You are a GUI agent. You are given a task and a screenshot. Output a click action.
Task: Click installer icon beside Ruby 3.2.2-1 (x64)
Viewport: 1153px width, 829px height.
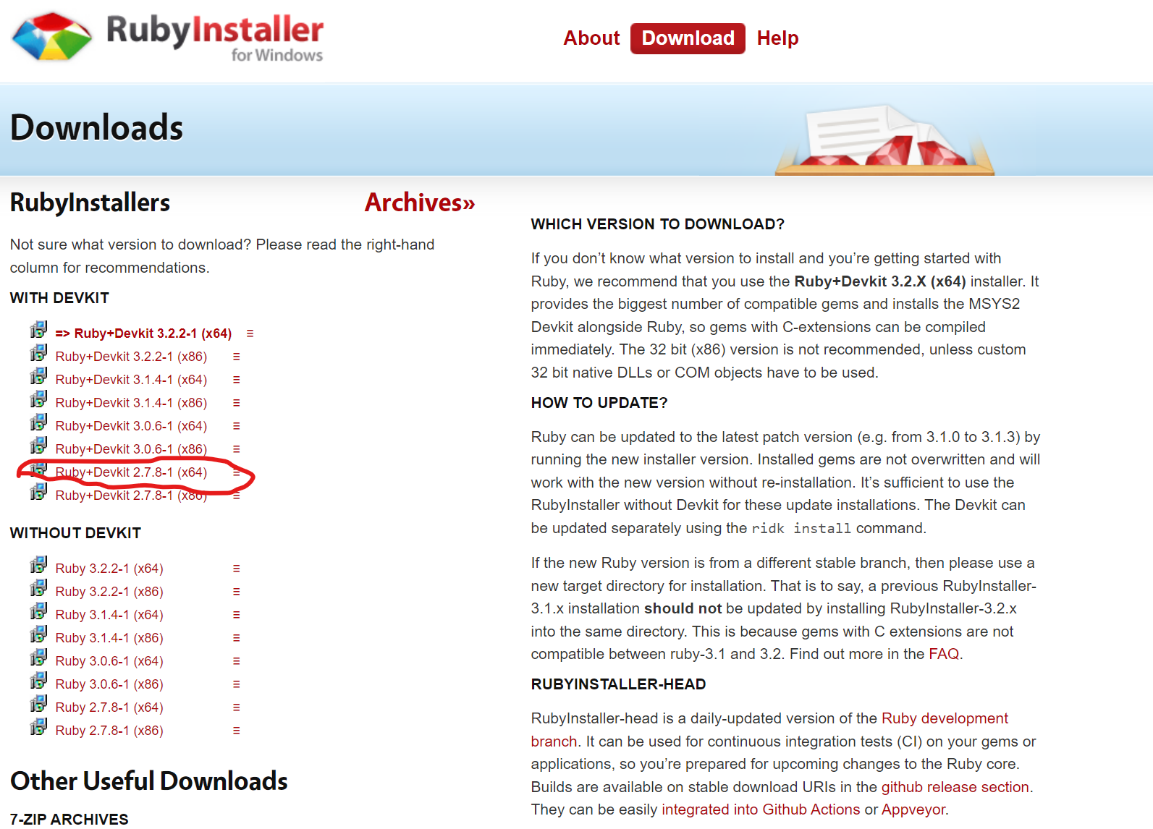coord(38,566)
